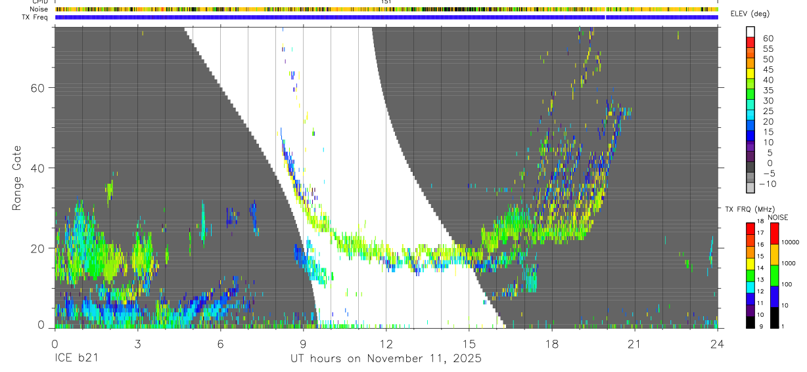This screenshot has height=372, width=807.
Task: Click the '20' tick label on Range Gate axis
Action: [x=37, y=248]
